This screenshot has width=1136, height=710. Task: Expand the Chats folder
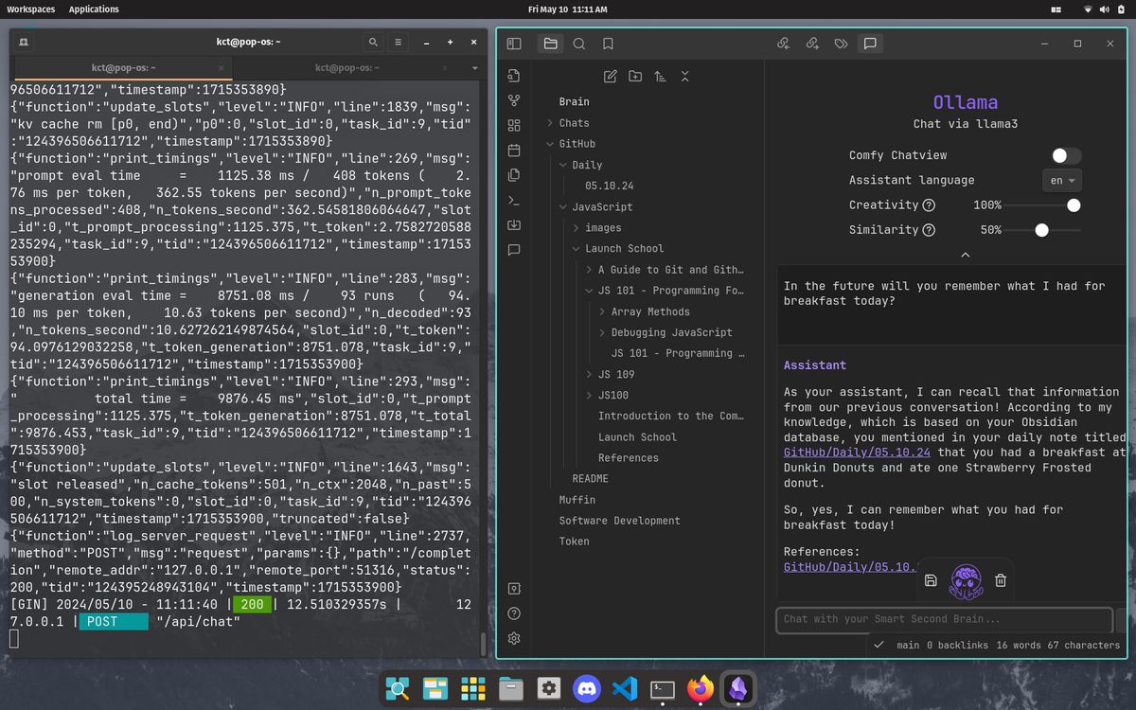point(574,123)
